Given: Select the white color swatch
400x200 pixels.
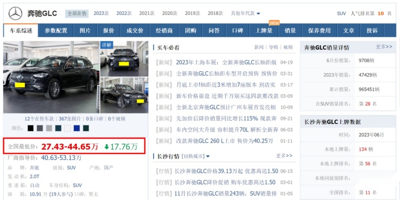Looking at the screenshot, I should [x=67, y=128].
